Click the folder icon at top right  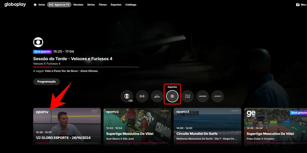click(298, 5)
